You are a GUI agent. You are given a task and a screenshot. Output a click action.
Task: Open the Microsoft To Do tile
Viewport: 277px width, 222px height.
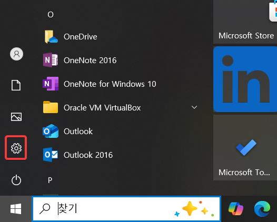245,148
